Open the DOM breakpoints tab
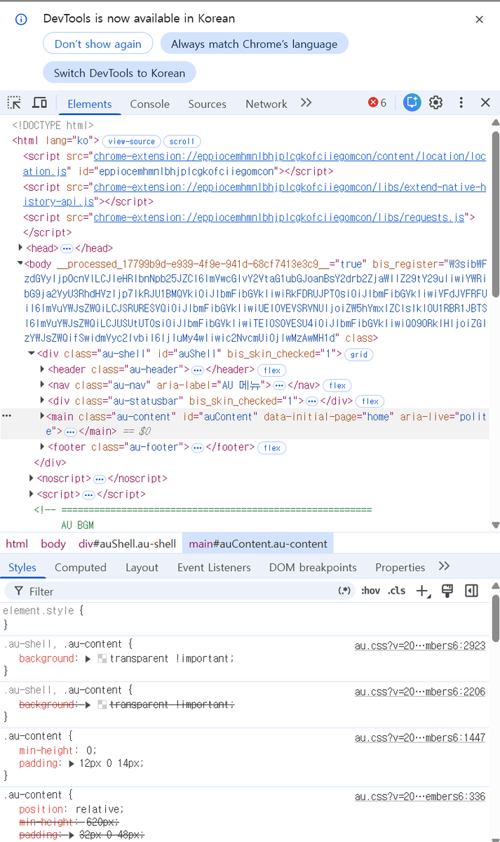Image resolution: width=500 pixels, height=842 pixels. (x=313, y=567)
